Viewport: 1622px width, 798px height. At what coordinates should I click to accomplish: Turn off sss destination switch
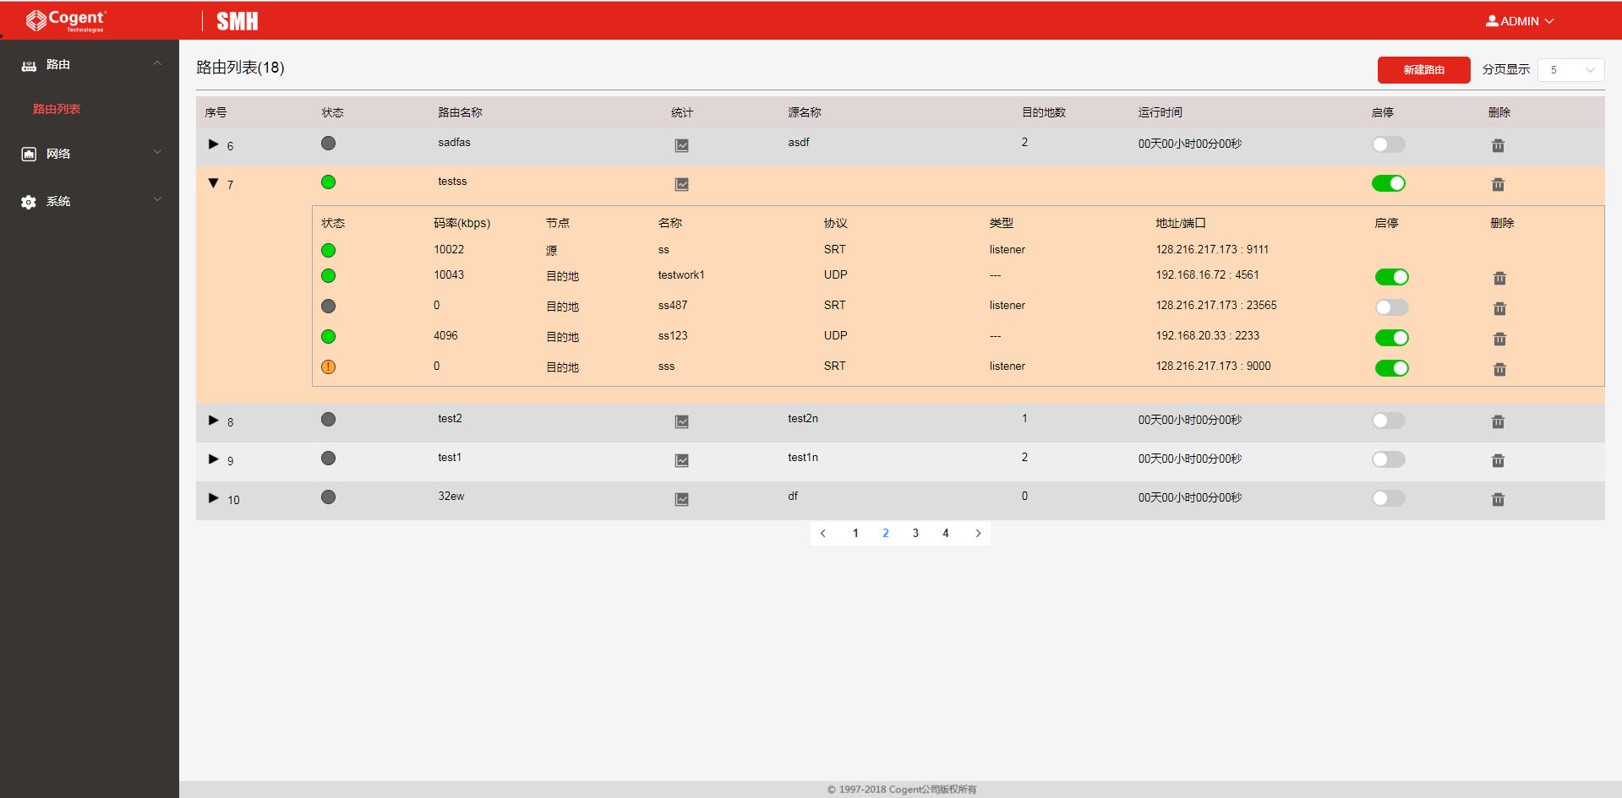(x=1391, y=368)
